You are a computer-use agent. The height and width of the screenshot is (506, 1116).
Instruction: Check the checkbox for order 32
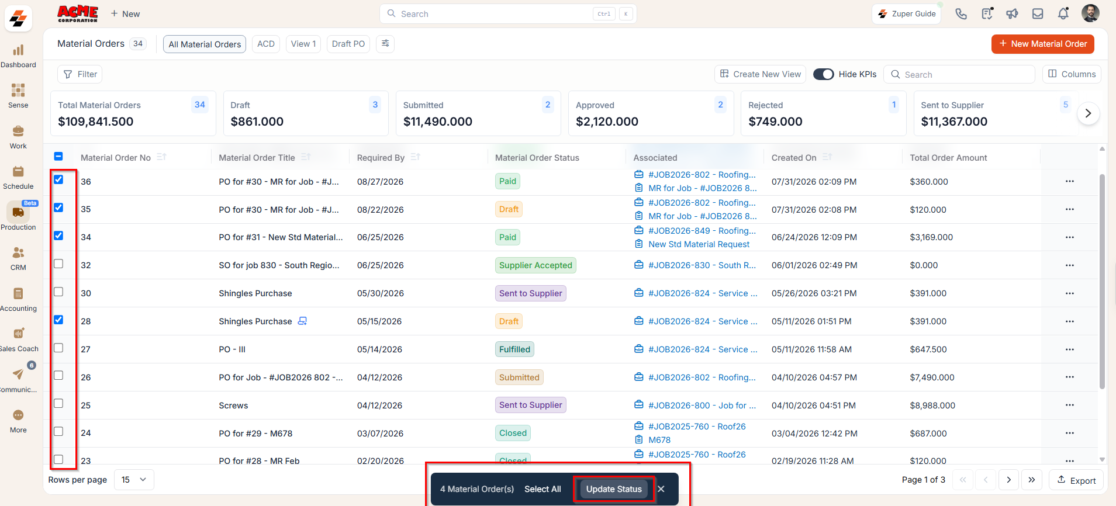click(58, 264)
